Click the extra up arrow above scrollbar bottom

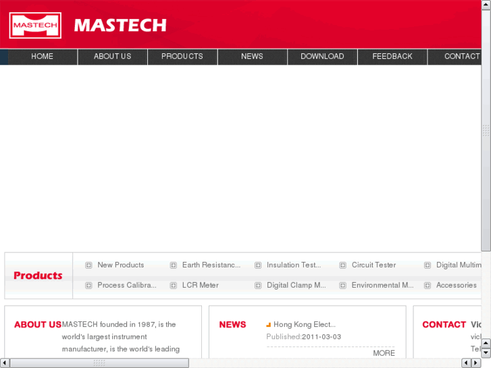[x=486, y=343]
